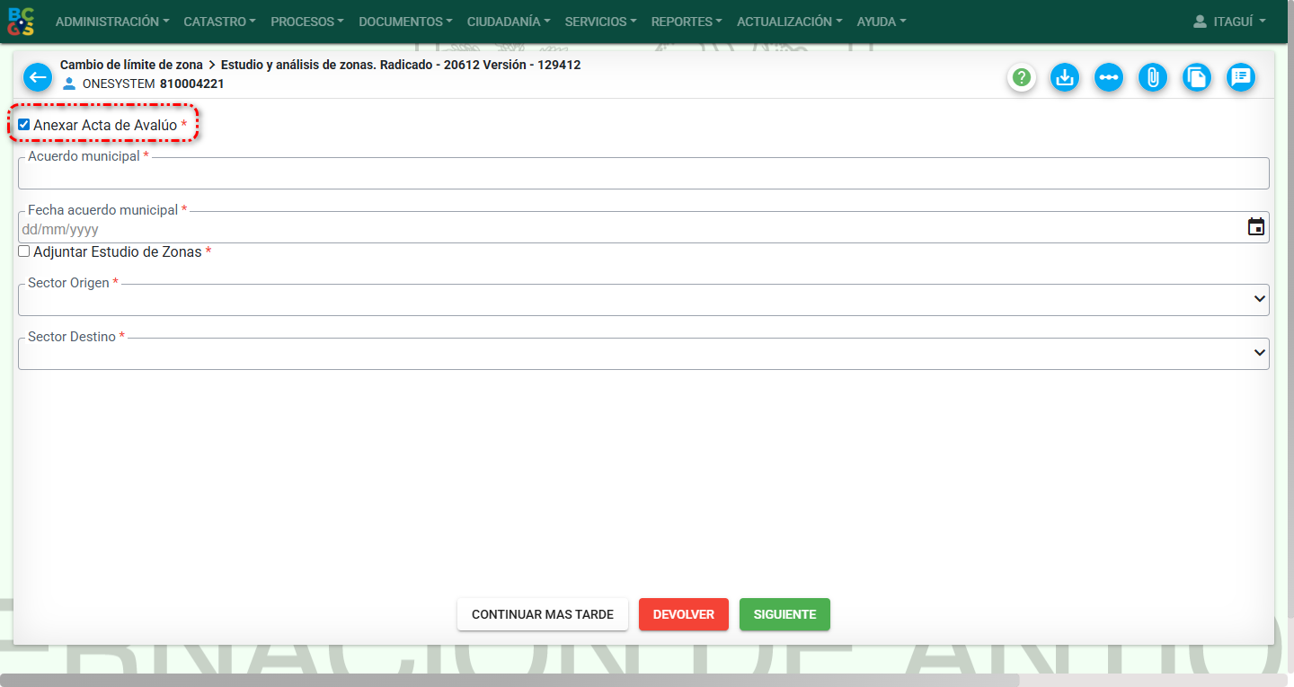The image size is (1294, 687).
Task: Open the REPORTES menu
Action: coord(686,22)
